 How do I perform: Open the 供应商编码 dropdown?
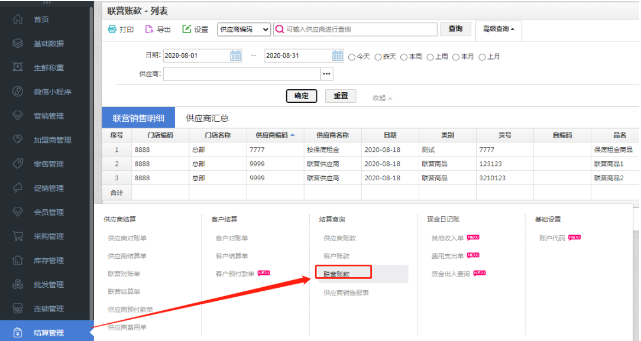(244, 30)
